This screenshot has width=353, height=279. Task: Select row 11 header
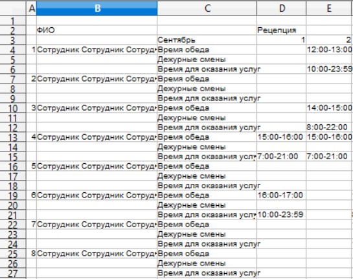tap(13, 117)
